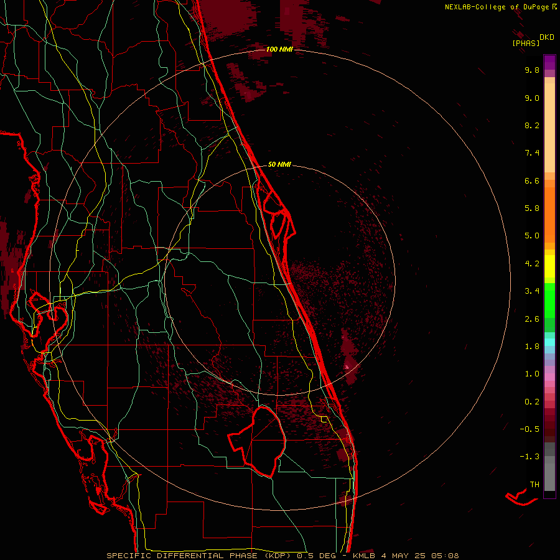Click the 1.8 scale value
Viewport: 560px width, 560px height.
(x=532, y=347)
